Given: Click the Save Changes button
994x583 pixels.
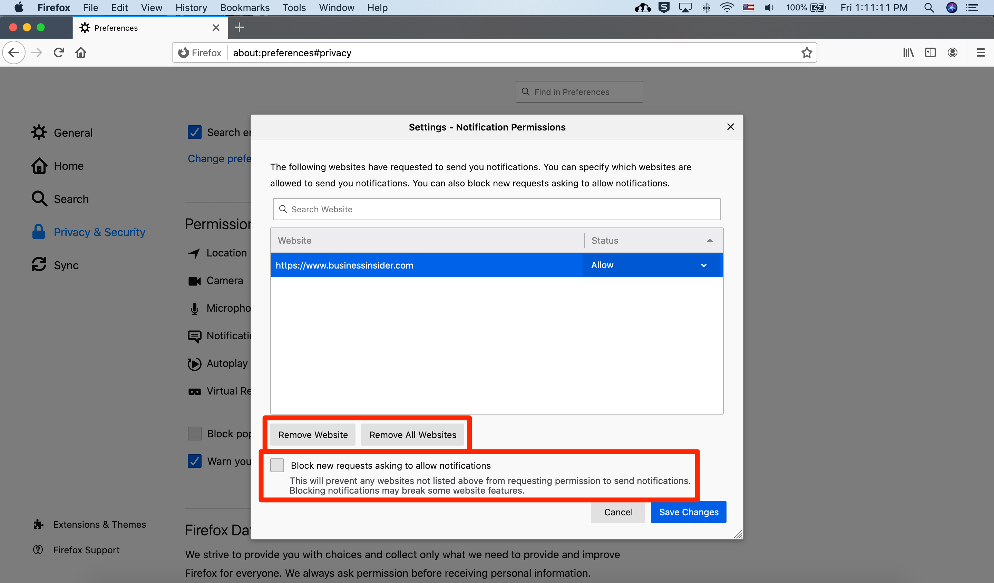Looking at the screenshot, I should point(689,512).
